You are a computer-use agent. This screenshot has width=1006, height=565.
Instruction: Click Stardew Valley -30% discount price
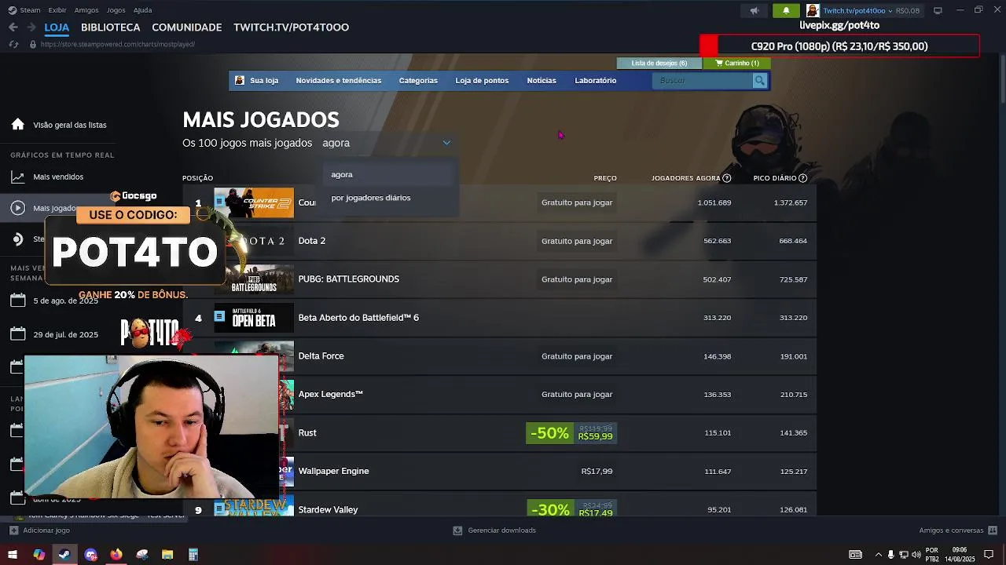click(x=571, y=509)
